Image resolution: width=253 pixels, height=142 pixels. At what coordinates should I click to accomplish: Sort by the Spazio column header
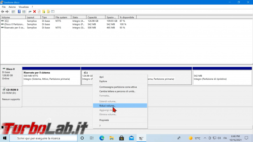tap(112, 17)
